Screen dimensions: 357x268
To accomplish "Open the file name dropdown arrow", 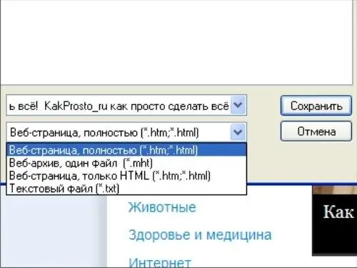I will tap(238, 105).
